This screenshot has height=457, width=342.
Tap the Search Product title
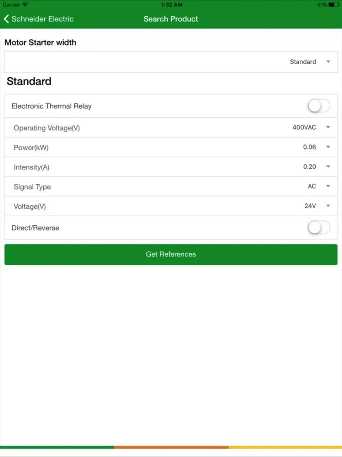coord(171,19)
